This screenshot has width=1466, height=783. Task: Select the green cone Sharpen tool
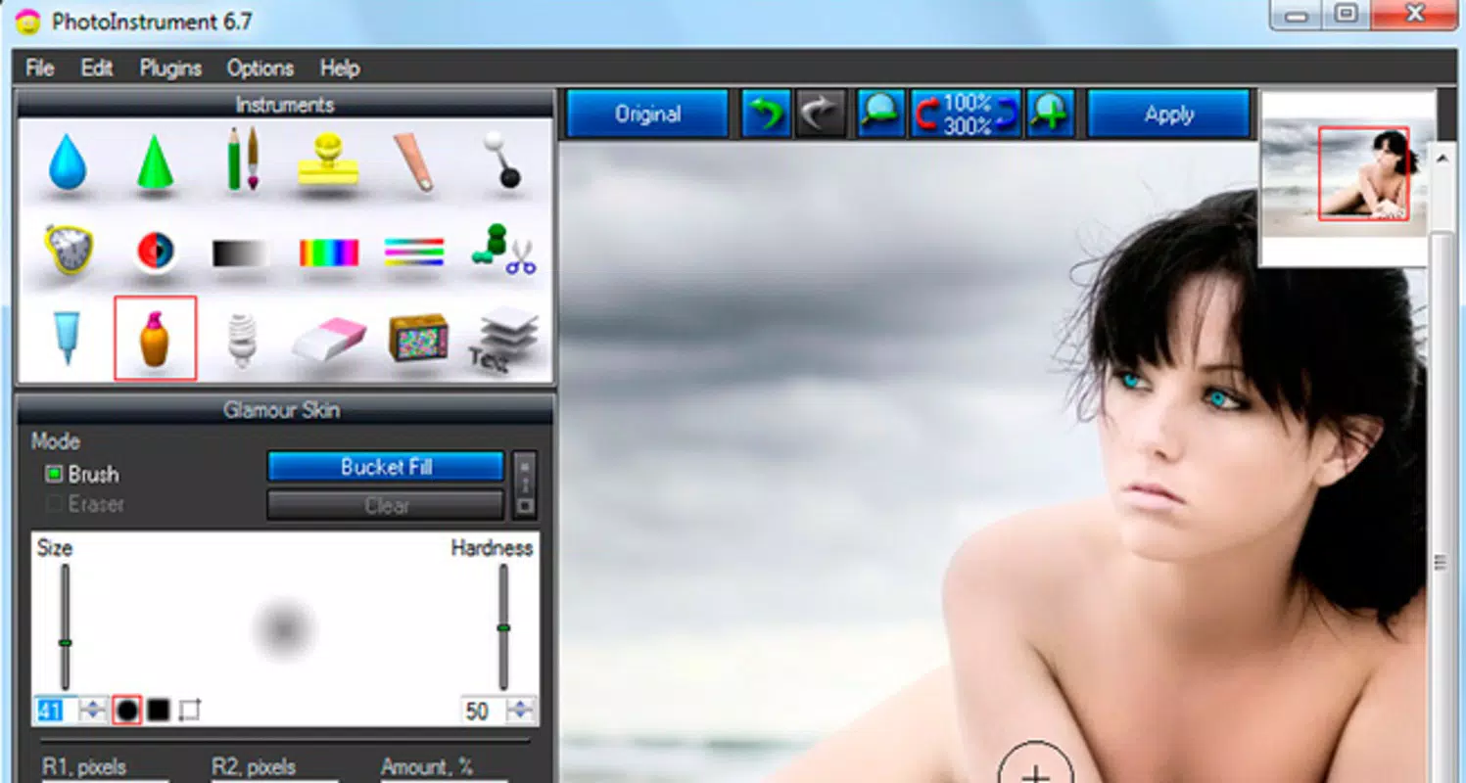[x=155, y=161]
